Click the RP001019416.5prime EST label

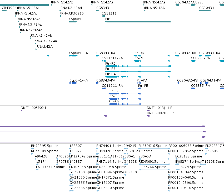pos(186,188)
